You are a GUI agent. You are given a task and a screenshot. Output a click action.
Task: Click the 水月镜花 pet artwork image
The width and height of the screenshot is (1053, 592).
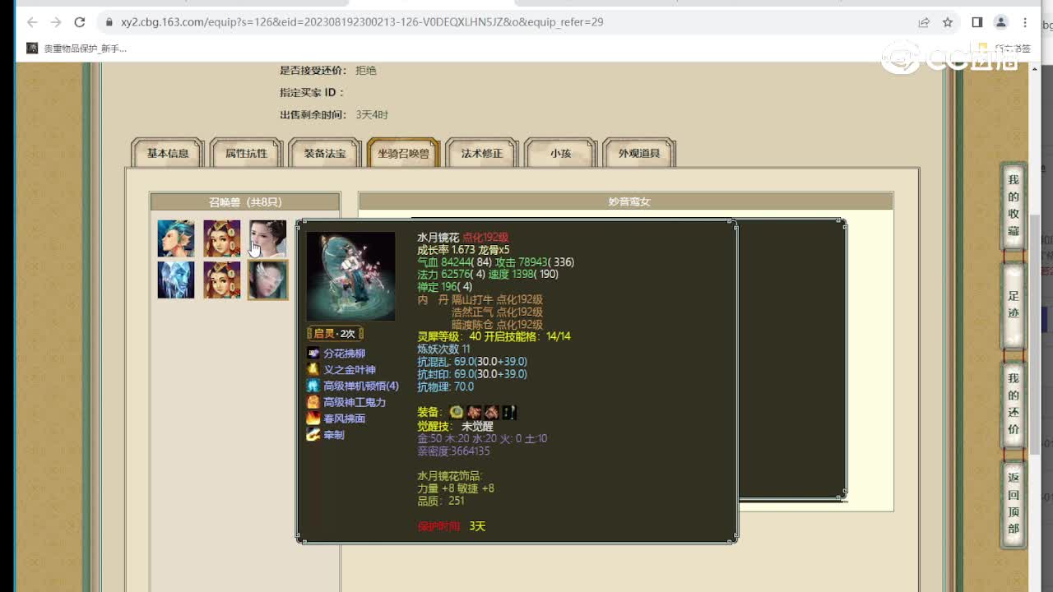350,276
